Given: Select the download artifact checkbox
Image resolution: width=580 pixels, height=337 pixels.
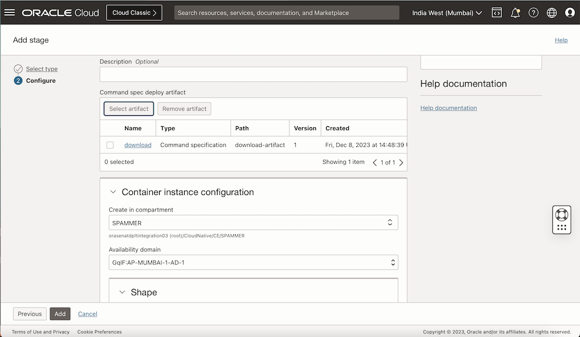Looking at the screenshot, I should pos(110,145).
